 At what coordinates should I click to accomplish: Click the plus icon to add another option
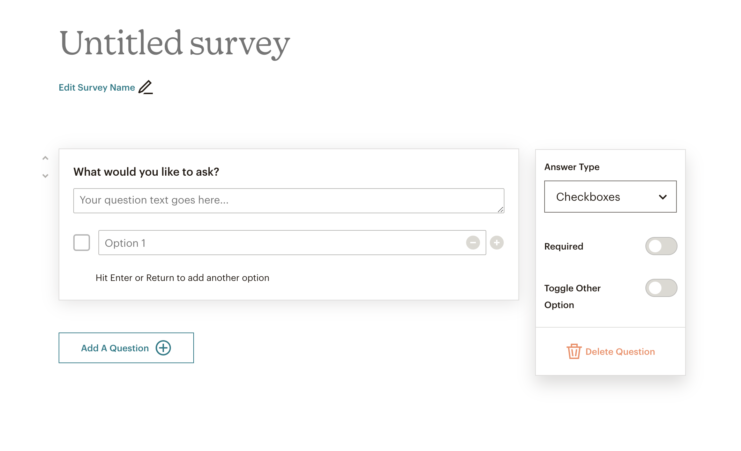[x=496, y=243]
